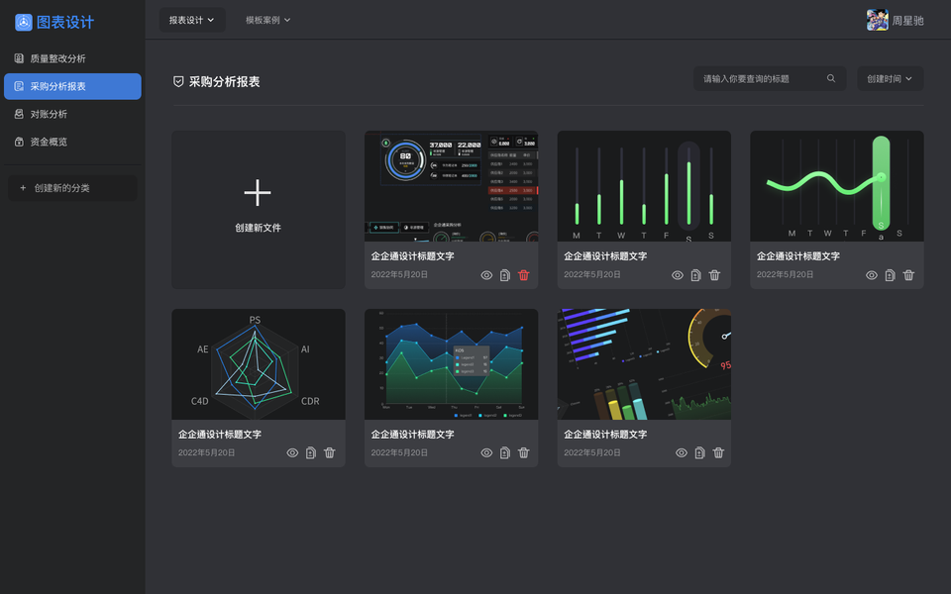Open the radar chart thumbnail
This screenshot has height=594, width=951.
[x=259, y=364]
